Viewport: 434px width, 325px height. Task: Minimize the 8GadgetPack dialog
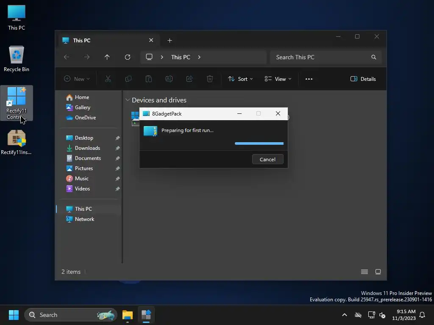click(x=239, y=113)
